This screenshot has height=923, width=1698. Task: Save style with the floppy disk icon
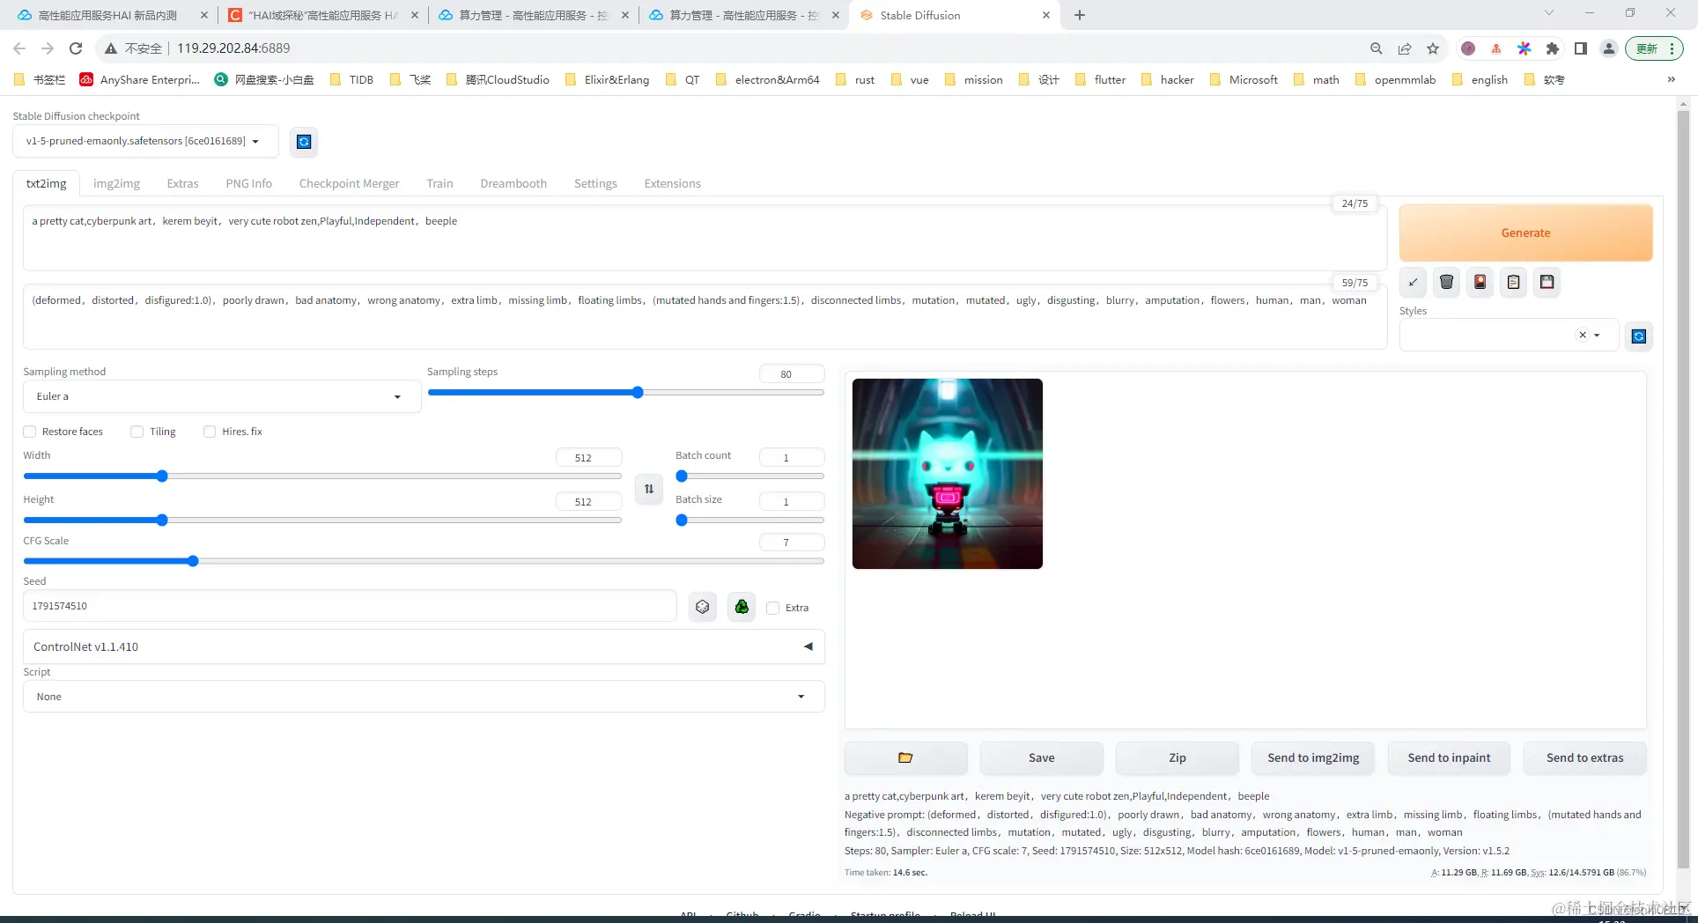pos(1547,282)
